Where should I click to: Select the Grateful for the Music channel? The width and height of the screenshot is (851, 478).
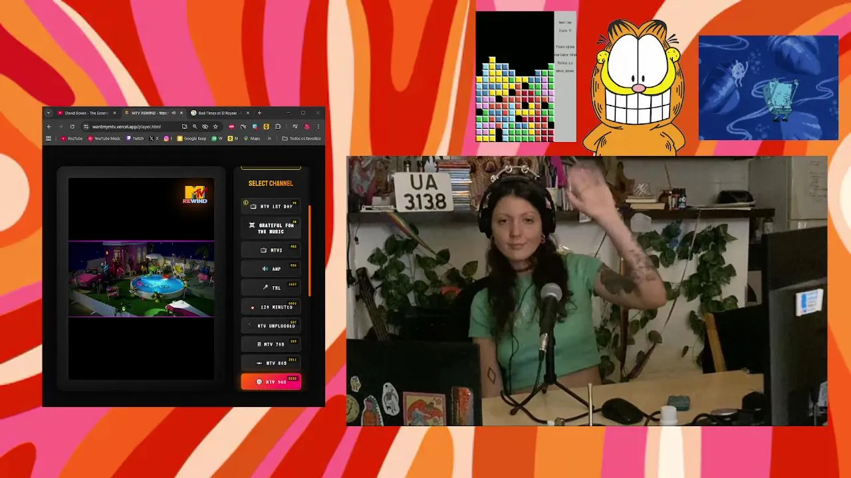coord(271,228)
